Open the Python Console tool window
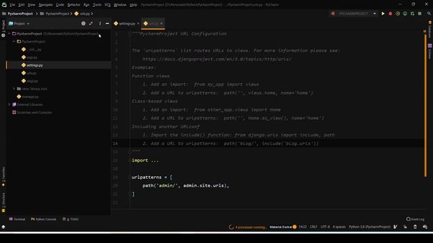The image size is (433, 243). 43,219
